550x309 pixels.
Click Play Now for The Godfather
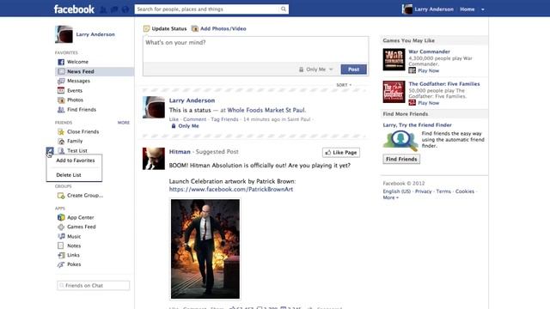(x=428, y=103)
